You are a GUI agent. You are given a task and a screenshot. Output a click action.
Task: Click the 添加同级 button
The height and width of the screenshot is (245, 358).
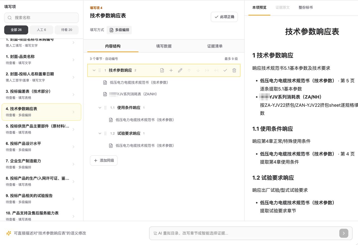coord(104,161)
